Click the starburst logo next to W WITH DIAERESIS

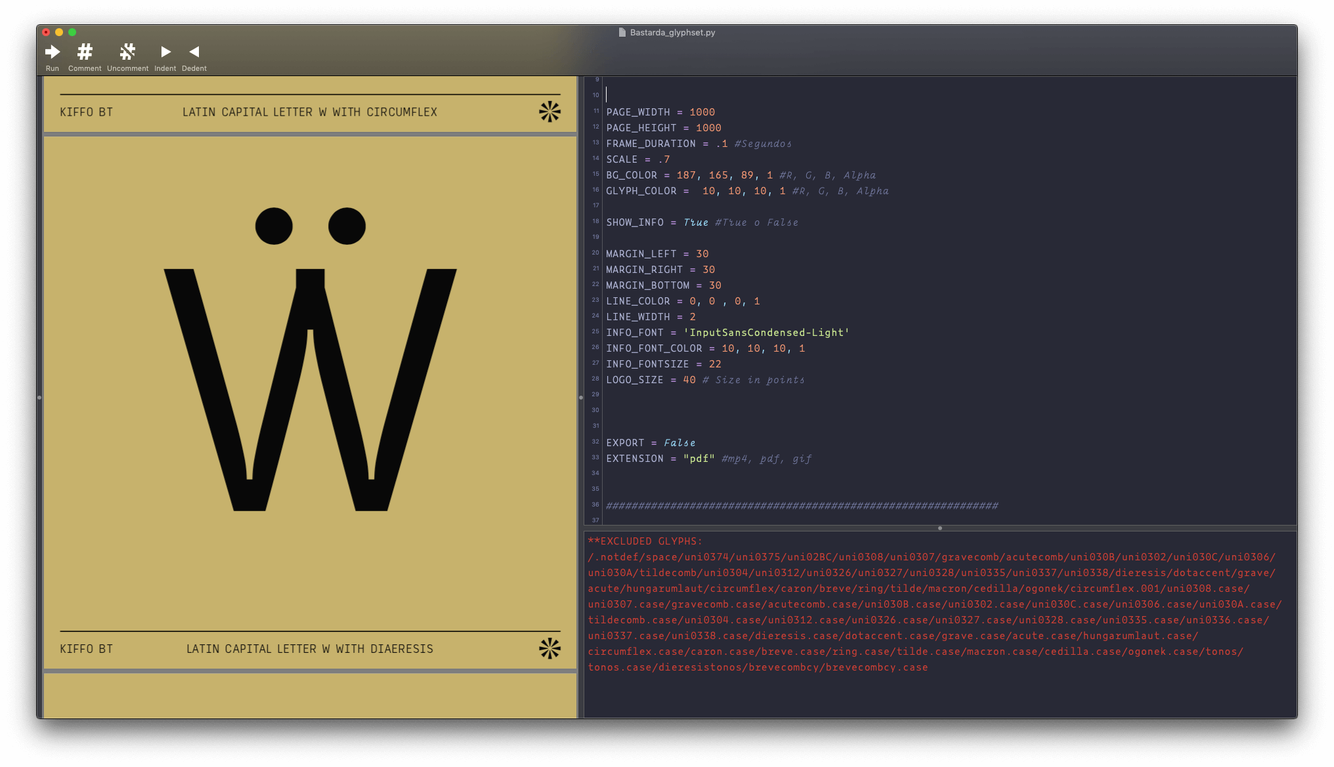pos(549,648)
